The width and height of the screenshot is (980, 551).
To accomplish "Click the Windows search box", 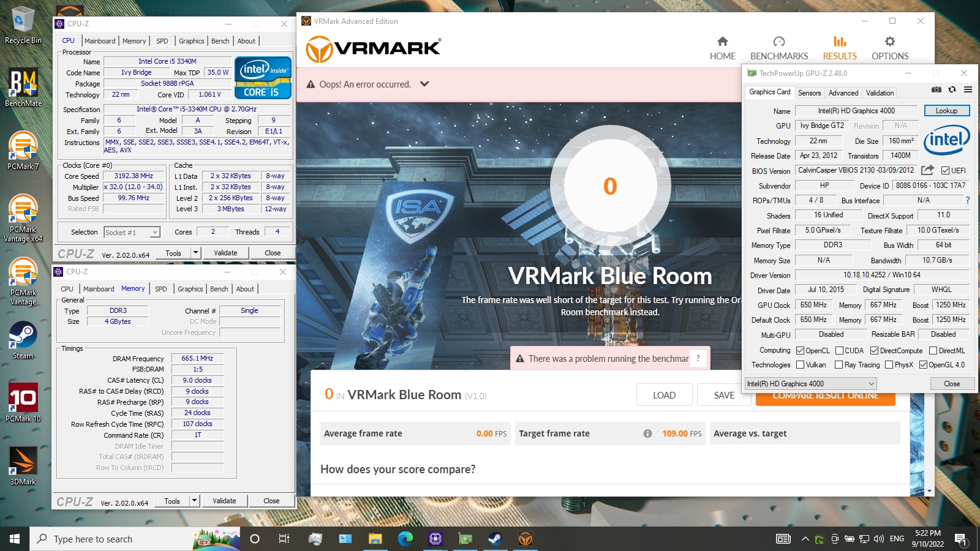I will [135, 539].
